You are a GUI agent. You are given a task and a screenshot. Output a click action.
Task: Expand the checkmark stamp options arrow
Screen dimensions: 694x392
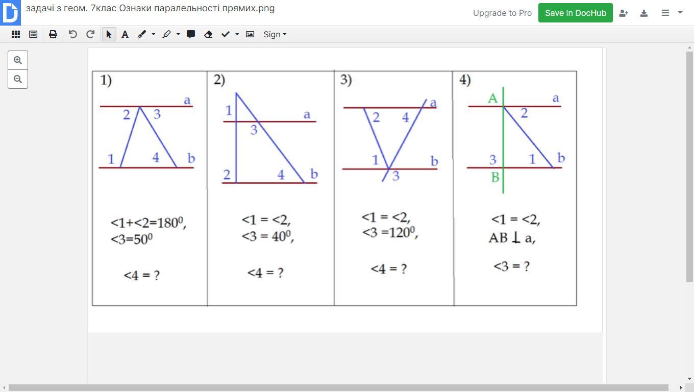click(237, 34)
